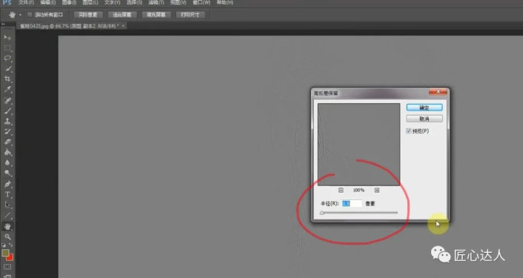523x278 pixels.
Task: Select the Rectangular Marquee tool
Action: coord(7,48)
